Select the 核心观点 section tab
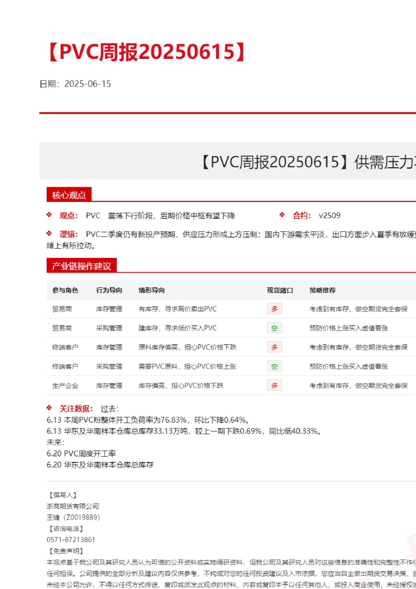The image size is (416, 589). 69,195
